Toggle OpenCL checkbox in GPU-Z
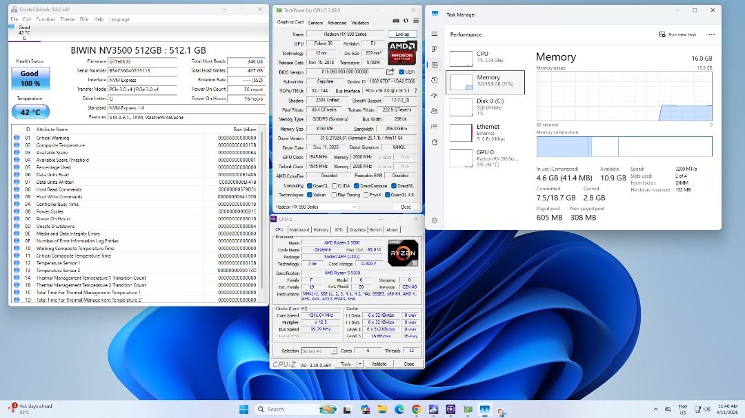Viewport: 745px width, 418px height. 309,186
